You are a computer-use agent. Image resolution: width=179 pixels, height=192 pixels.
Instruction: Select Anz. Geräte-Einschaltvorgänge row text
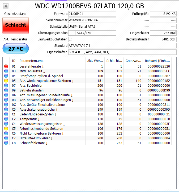[x=42, y=105]
